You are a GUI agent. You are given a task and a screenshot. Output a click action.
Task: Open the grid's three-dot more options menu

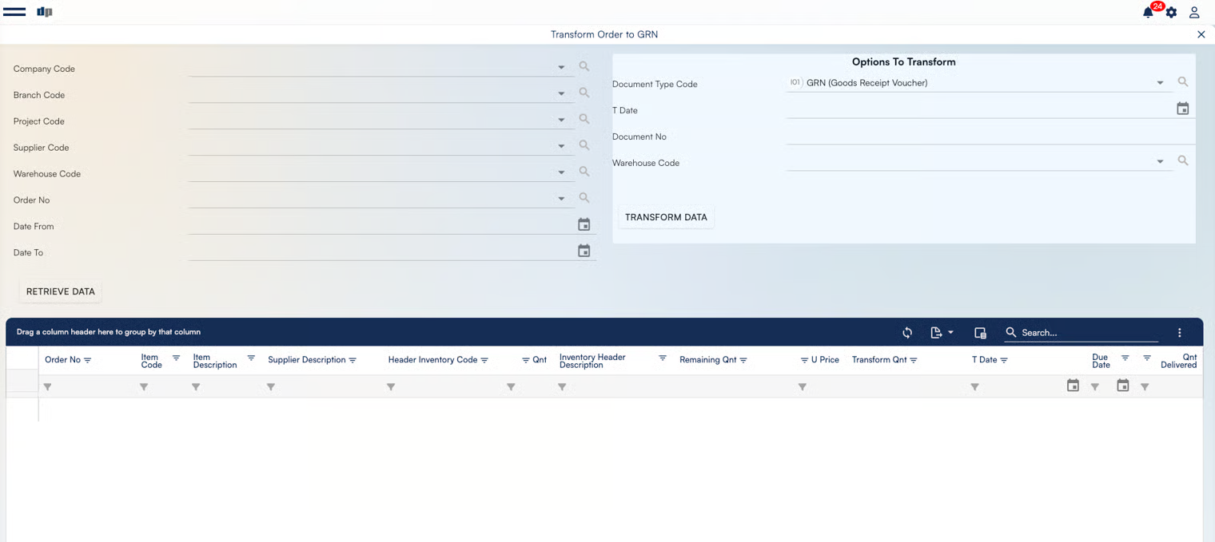(x=1179, y=333)
